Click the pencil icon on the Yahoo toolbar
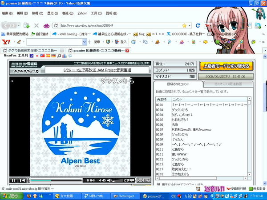The height and width of the screenshot is (200, 267). pyautogui.click(x=19, y=42)
